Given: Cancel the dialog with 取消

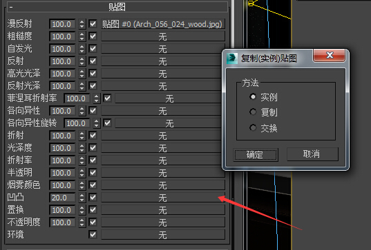Looking at the screenshot, I should click(312, 154).
